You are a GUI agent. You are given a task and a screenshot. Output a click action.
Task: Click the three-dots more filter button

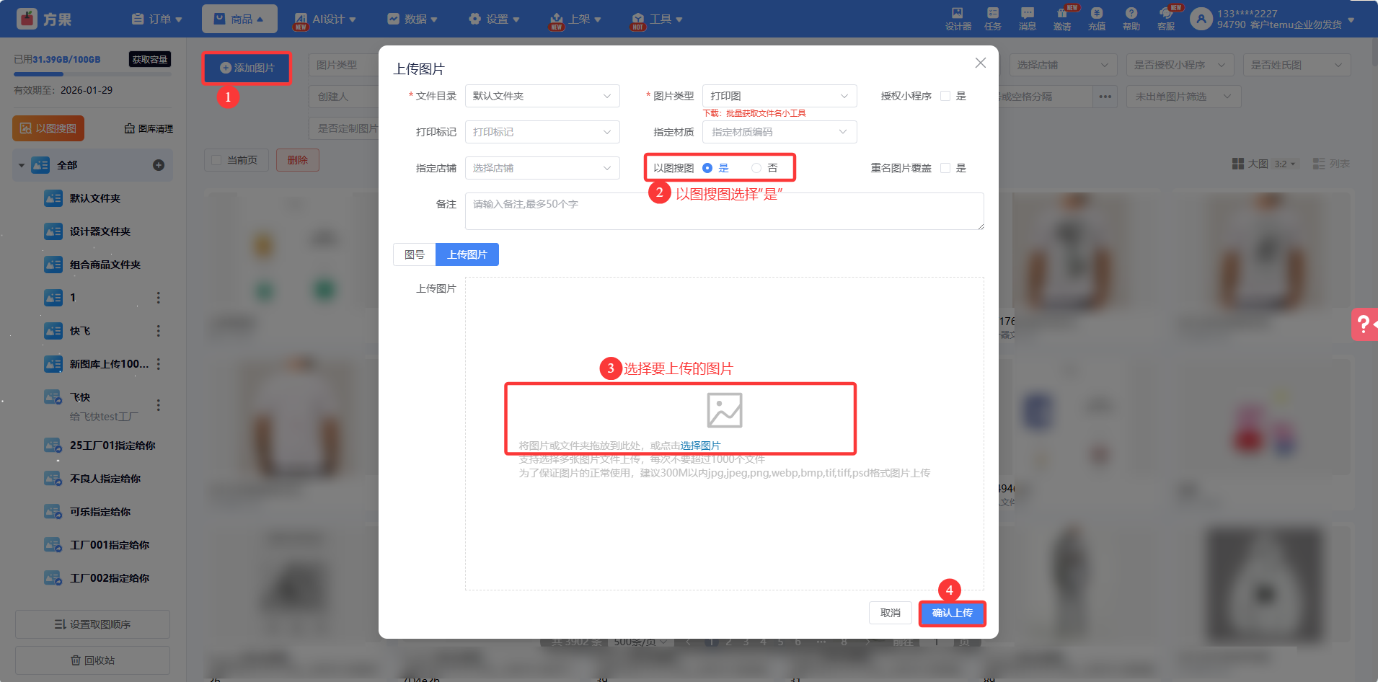coord(1105,97)
